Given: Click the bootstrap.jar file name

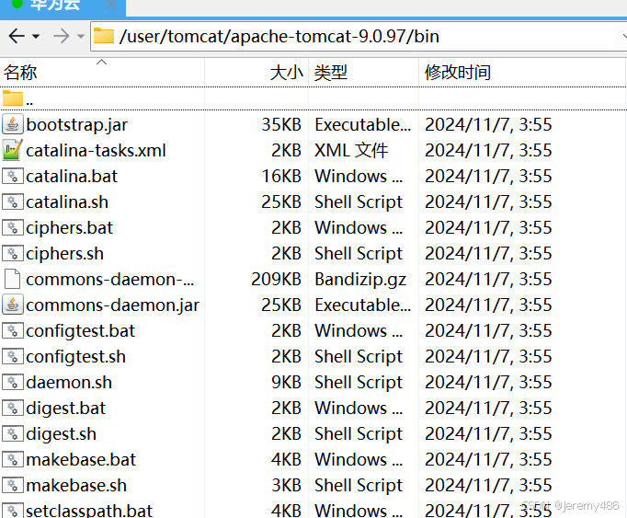Looking at the screenshot, I should tap(77, 125).
